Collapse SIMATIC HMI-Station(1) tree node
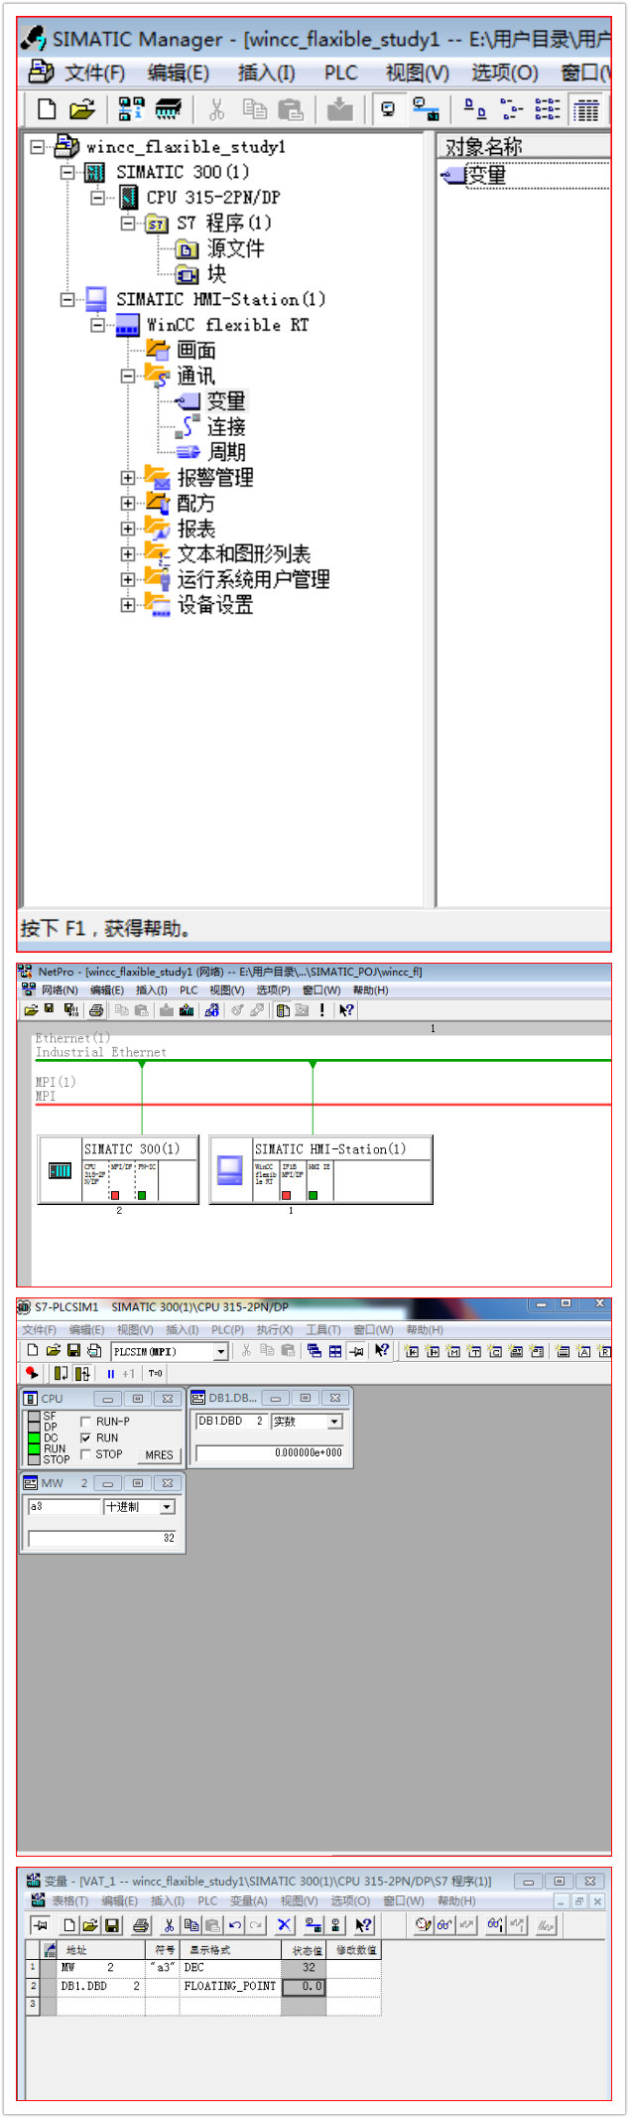Screen dimensions: 629x2118 point(67,299)
